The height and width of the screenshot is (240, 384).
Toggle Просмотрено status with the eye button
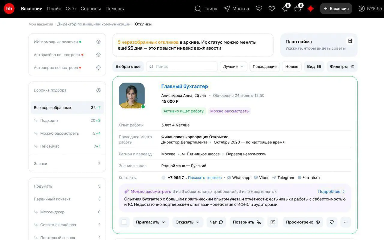[303, 222]
